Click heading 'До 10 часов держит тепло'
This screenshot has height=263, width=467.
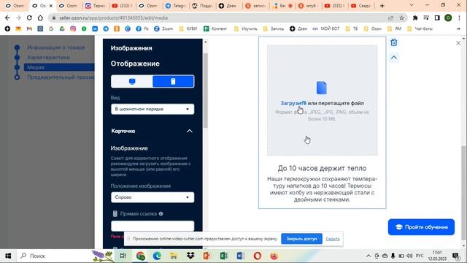[x=322, y=168]
